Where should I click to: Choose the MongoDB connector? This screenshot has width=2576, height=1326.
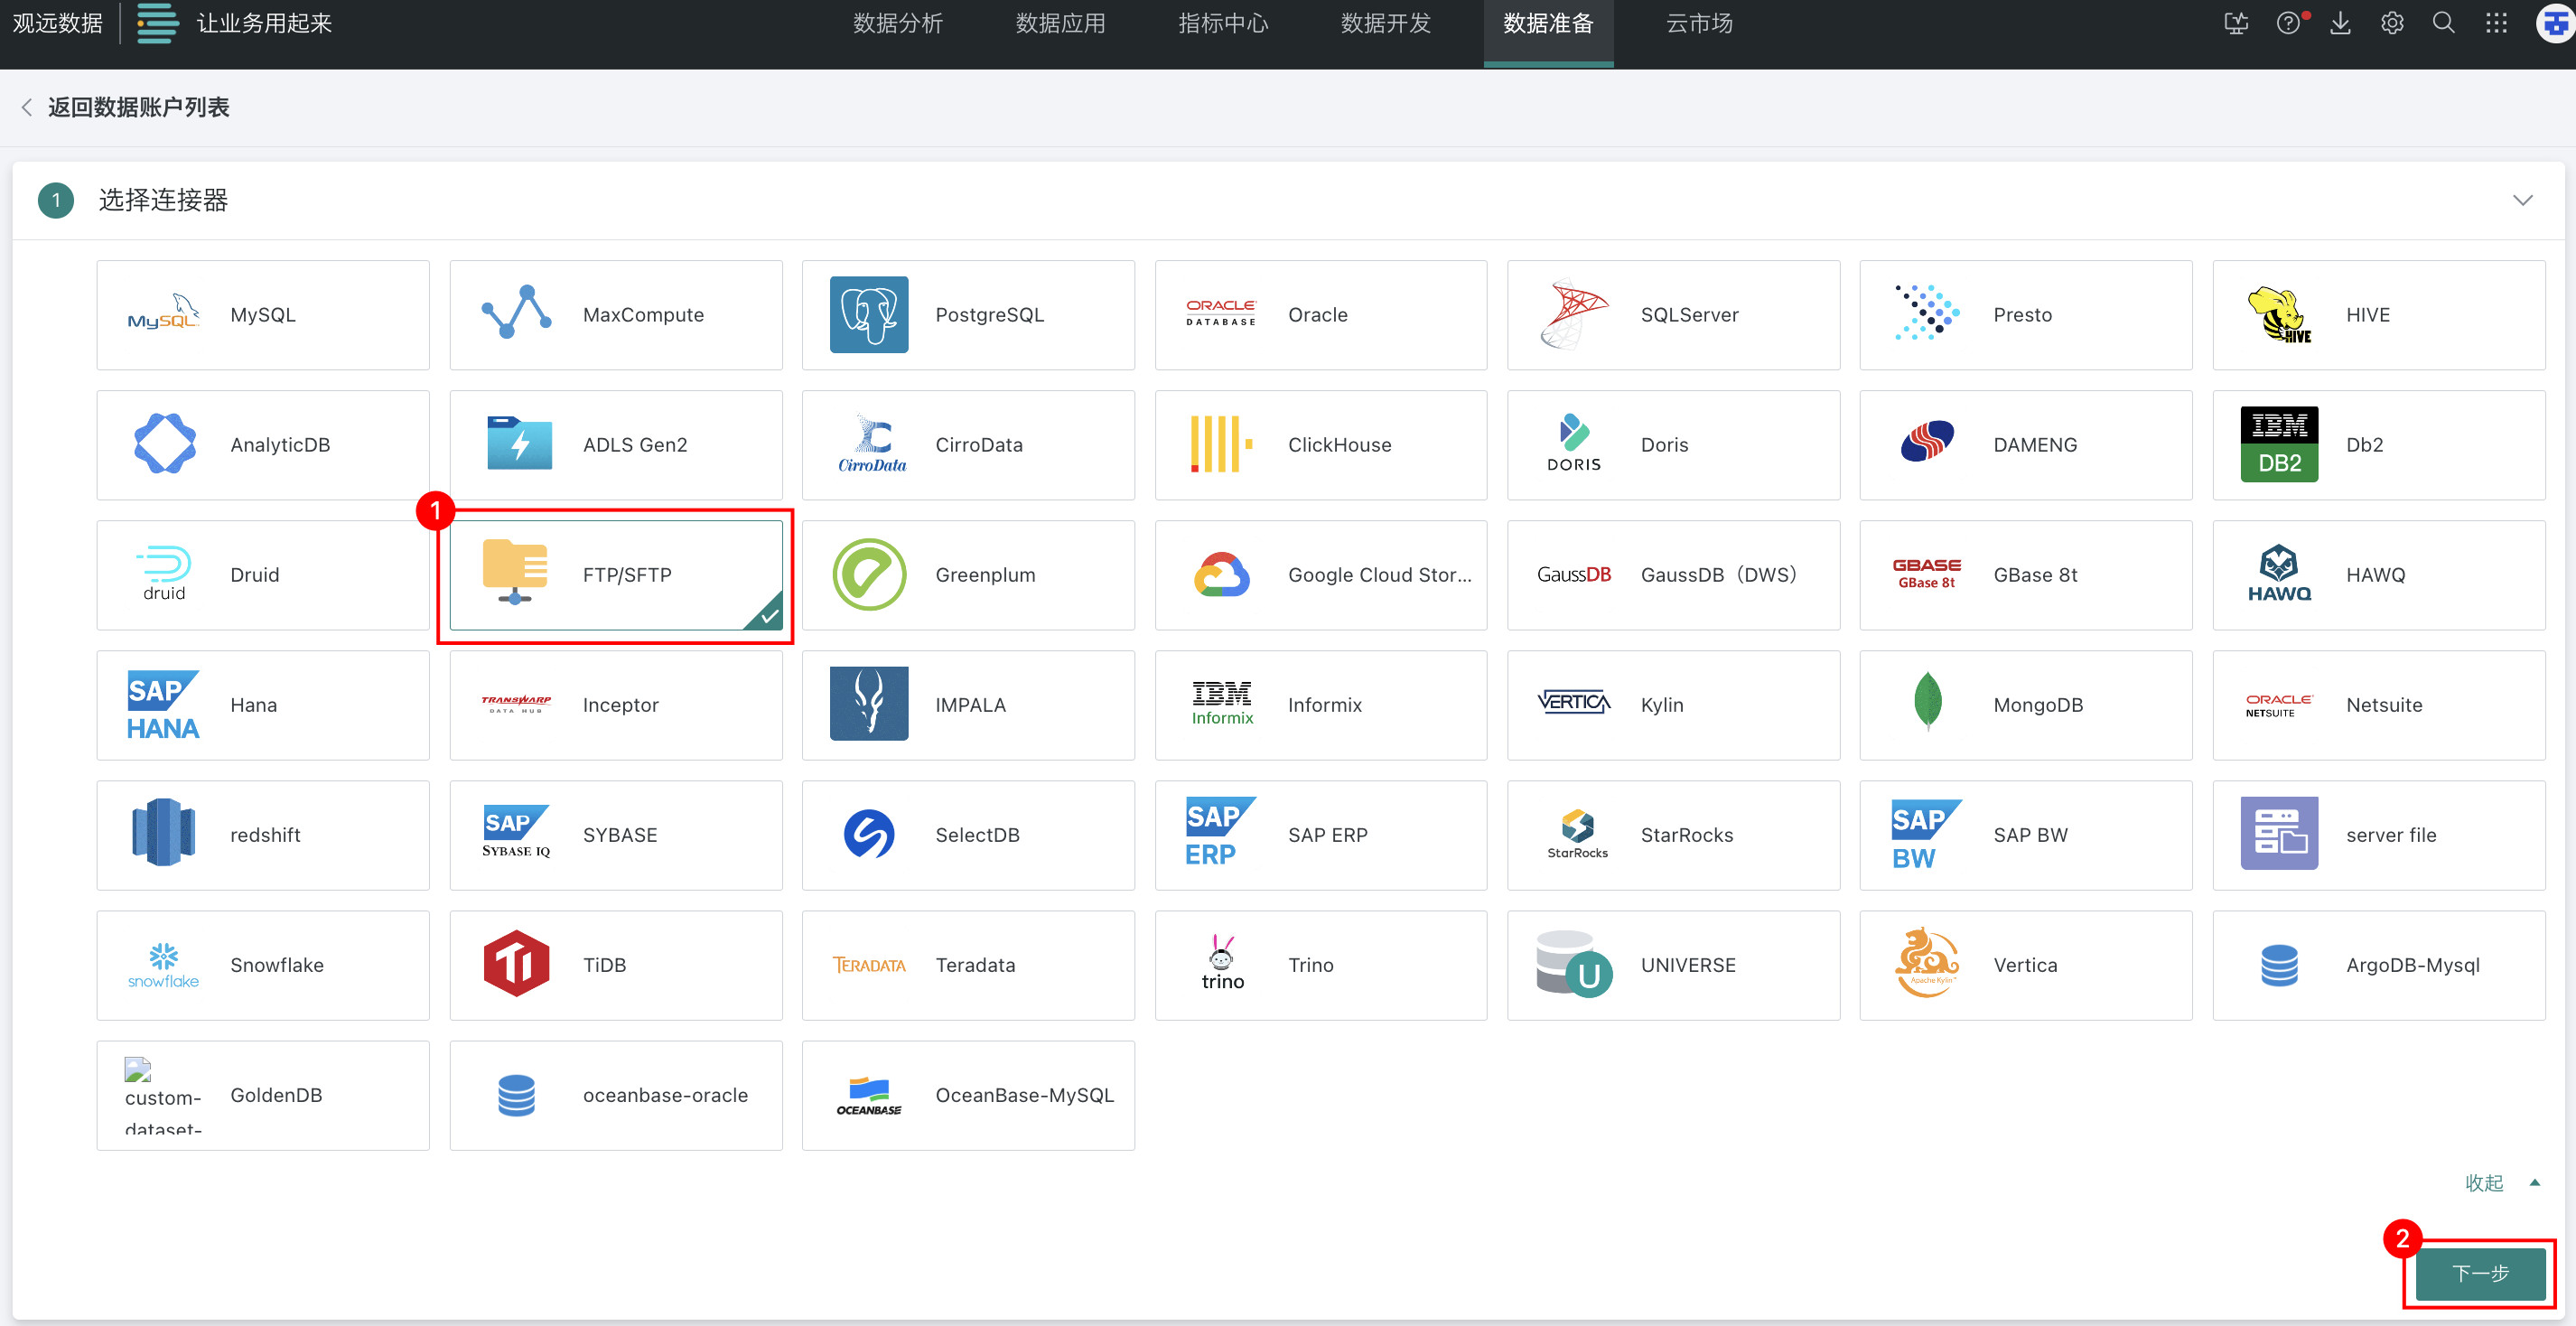(x=2025, y=705)
